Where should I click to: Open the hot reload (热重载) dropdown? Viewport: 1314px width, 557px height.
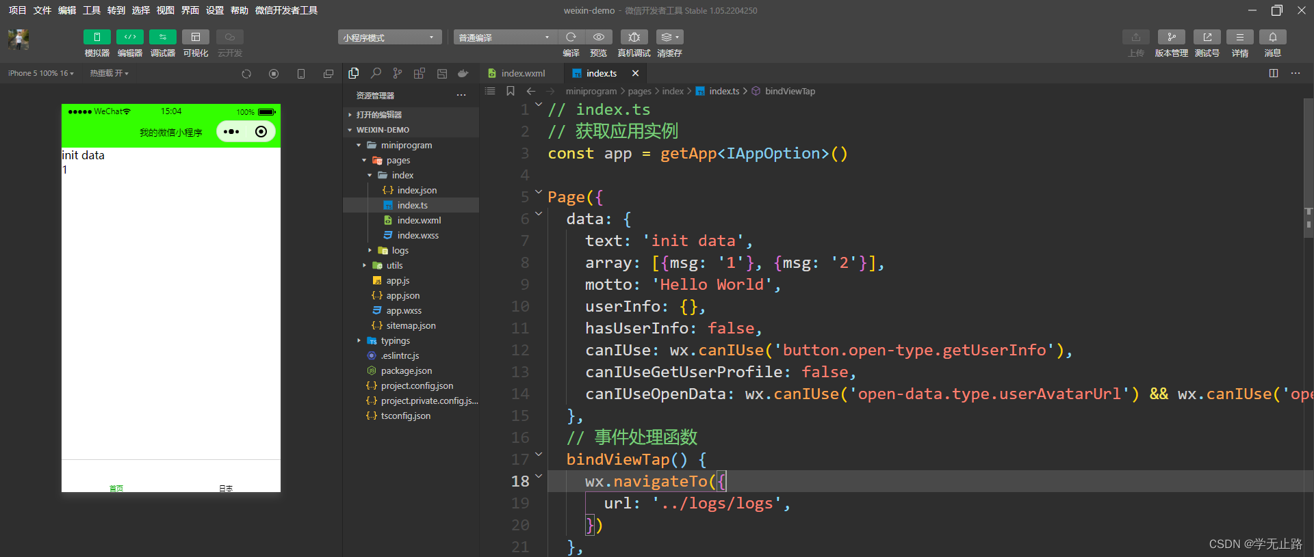tap(109, 73)
